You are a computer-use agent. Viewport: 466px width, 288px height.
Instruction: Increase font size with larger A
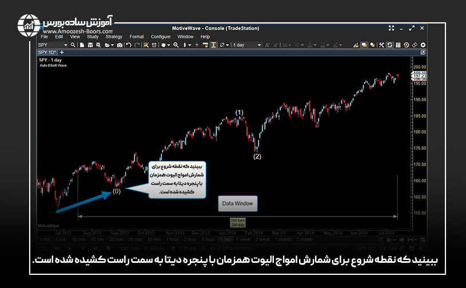267,45
